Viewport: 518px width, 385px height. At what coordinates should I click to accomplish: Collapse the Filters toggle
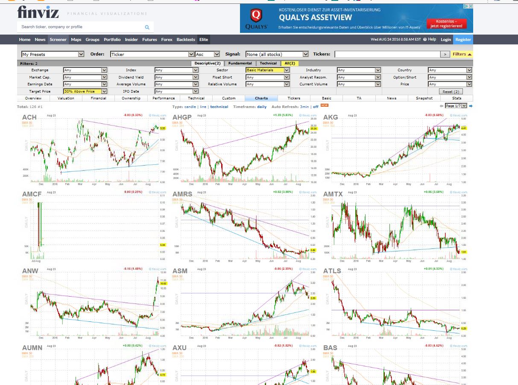(462, 54)
